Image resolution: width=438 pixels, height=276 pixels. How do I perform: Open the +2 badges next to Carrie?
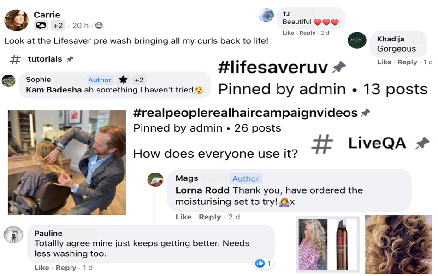tap(58, 26)
